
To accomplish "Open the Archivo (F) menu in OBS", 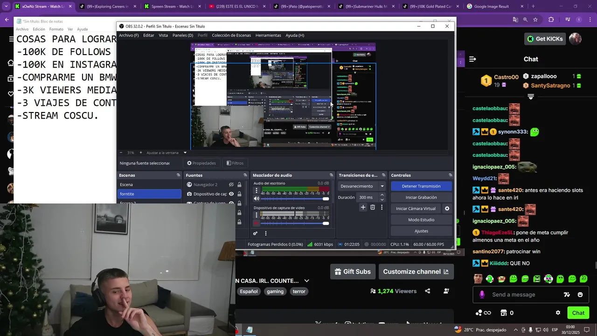I will point(129,35).
